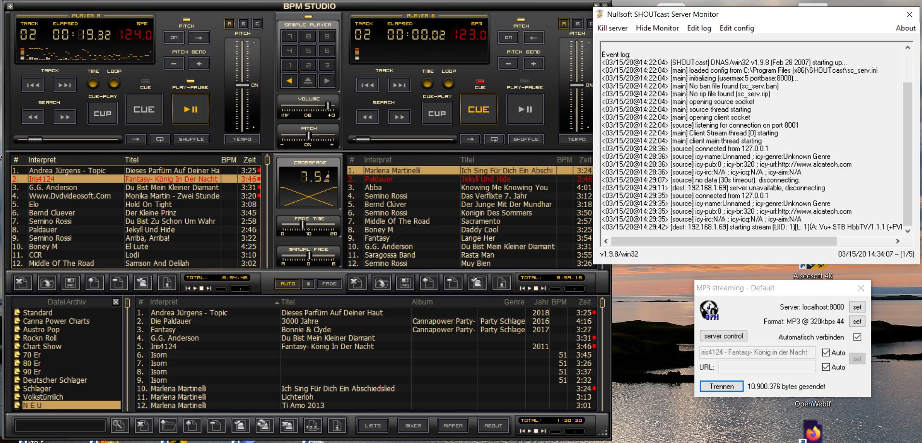The image size is (922, 443).
Task: Click the Player A CUP cue-play button
Action: [x=102, y=113]
